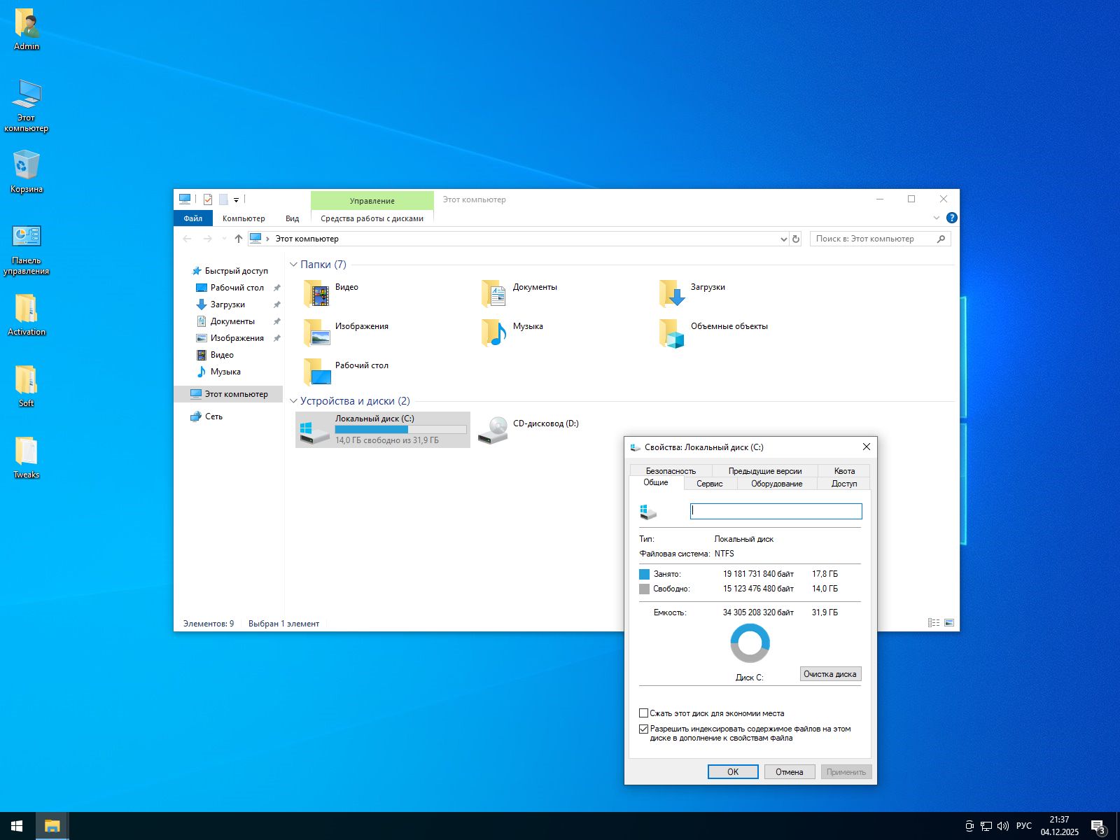Screen dimensions: 1120x840
Task: Open the Корзина desktop icon
Action: (27, 167)
